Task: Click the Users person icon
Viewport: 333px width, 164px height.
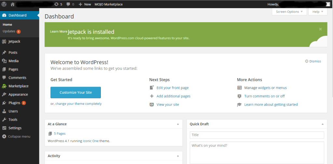Action: click(x=4, y=111)
